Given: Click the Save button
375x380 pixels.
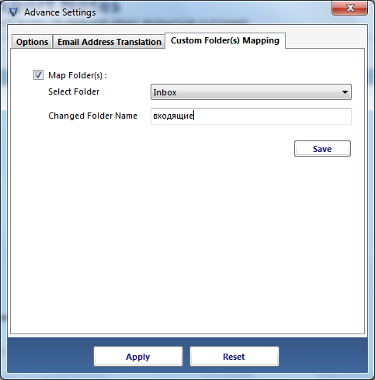Looking at the screenshot, I should tap(322, 149).
